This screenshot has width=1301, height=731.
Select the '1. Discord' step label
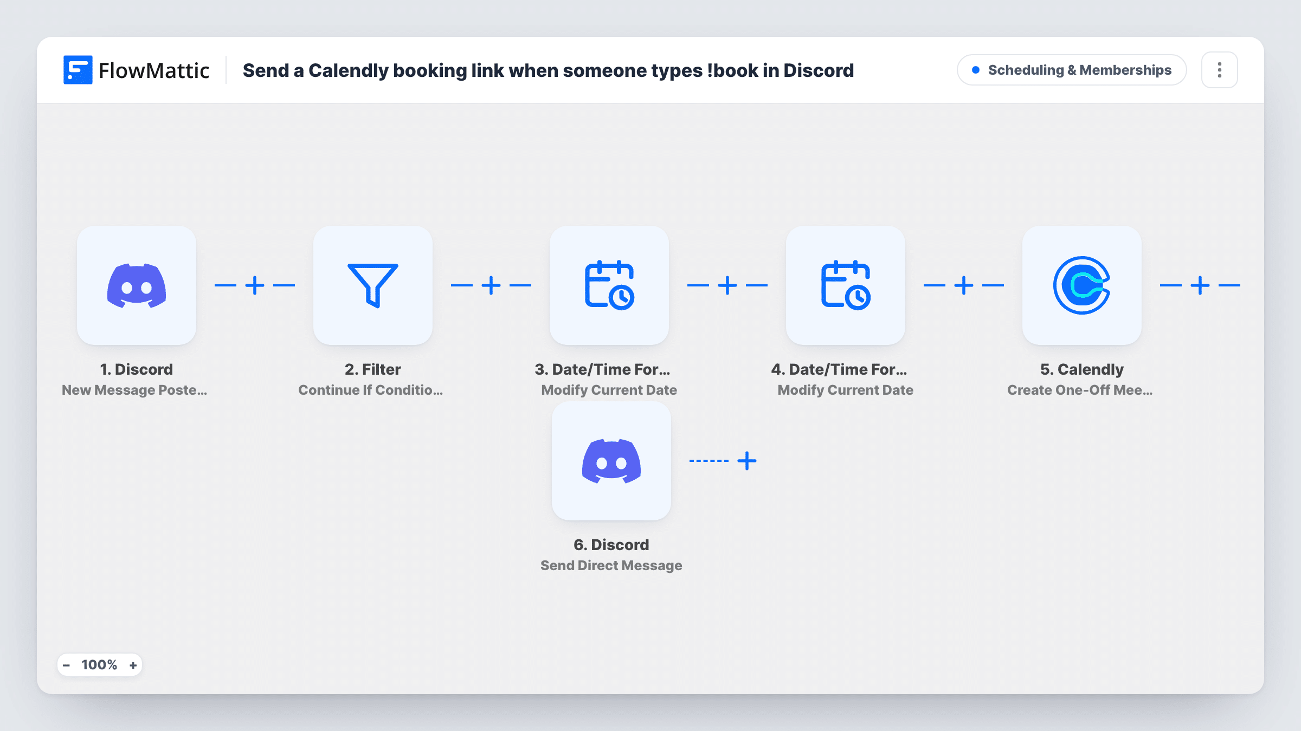[137, 369]
